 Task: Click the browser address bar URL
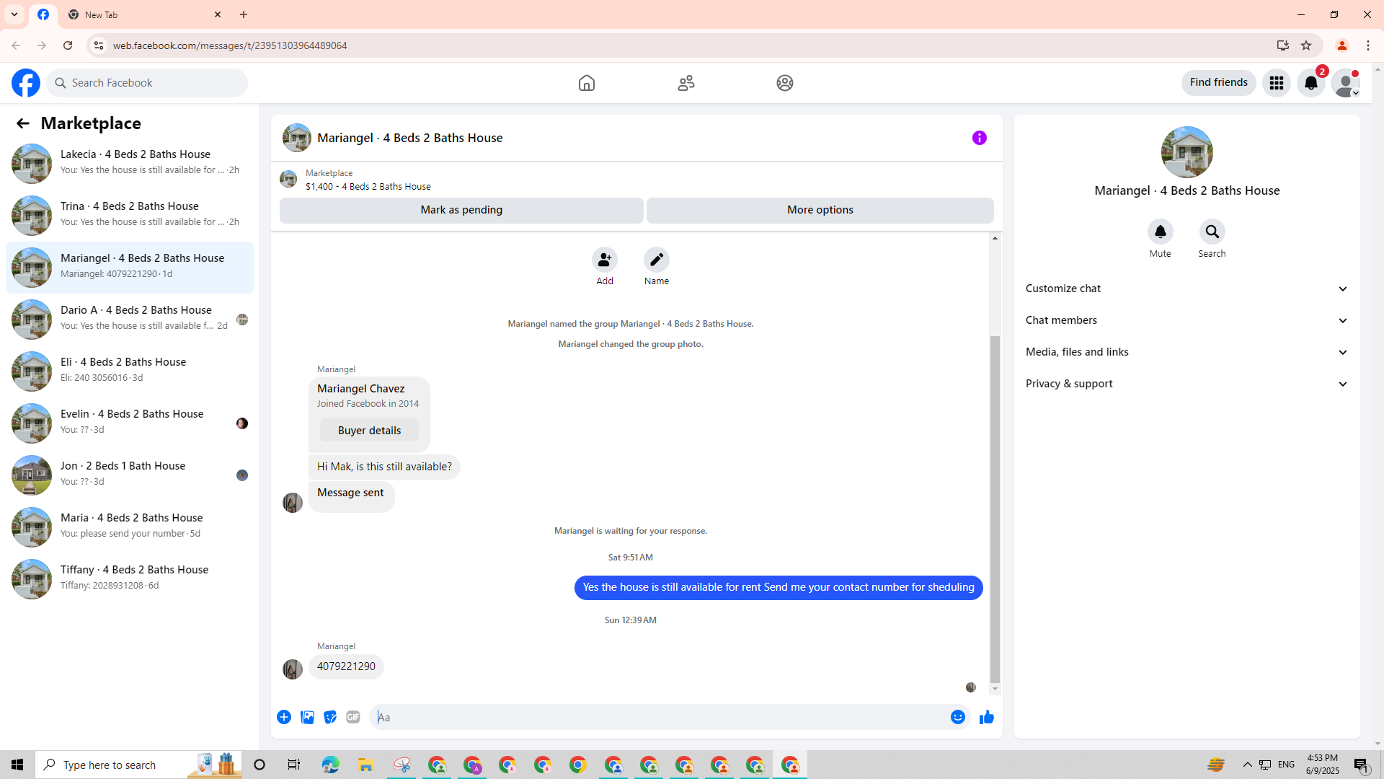230,45
